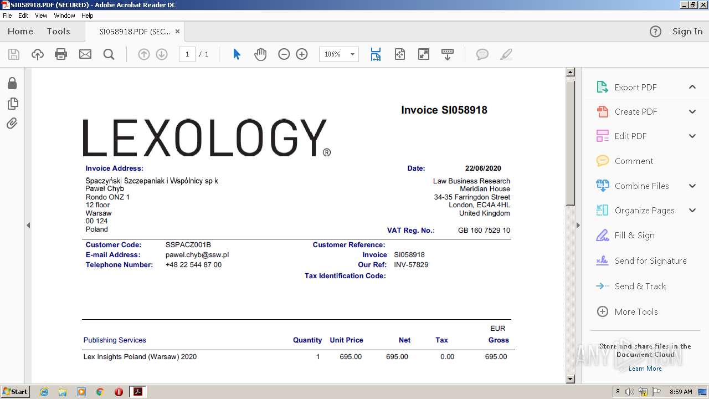The image size is (709, 399).
Task: Send file by email envelope icon
Action: point(85,54)
